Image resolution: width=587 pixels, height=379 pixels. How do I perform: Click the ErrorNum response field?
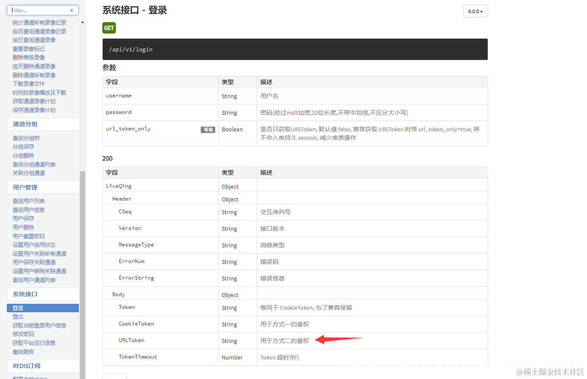point(132,261)
